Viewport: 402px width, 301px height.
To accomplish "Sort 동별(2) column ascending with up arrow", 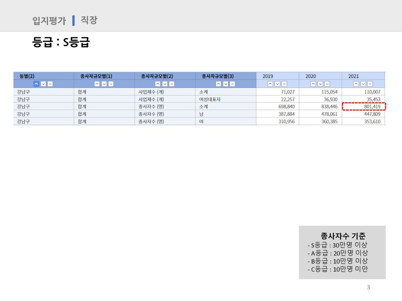I will point(37,84).
